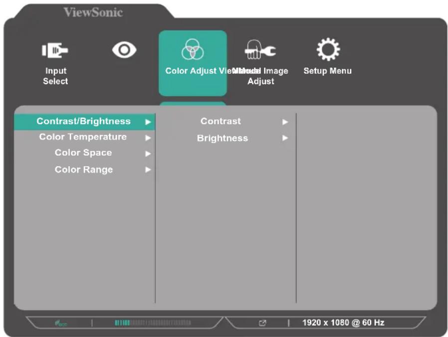Open the ViewMode eye icon

124,50
